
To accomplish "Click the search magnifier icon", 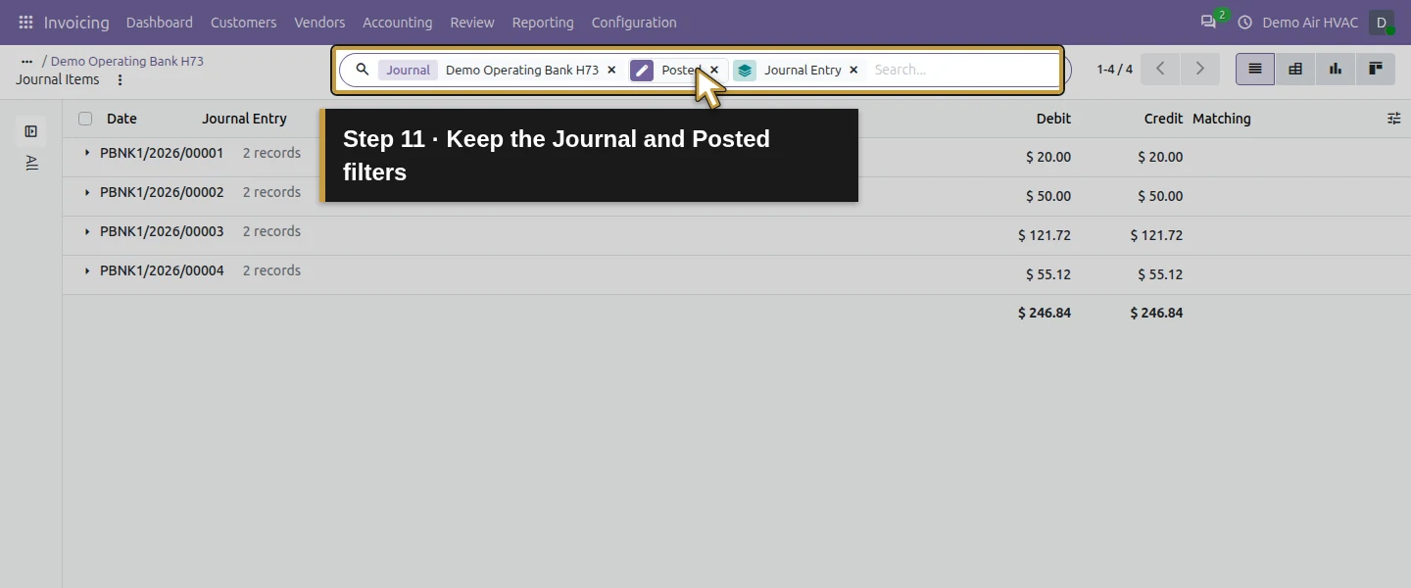I will (362, 70).
